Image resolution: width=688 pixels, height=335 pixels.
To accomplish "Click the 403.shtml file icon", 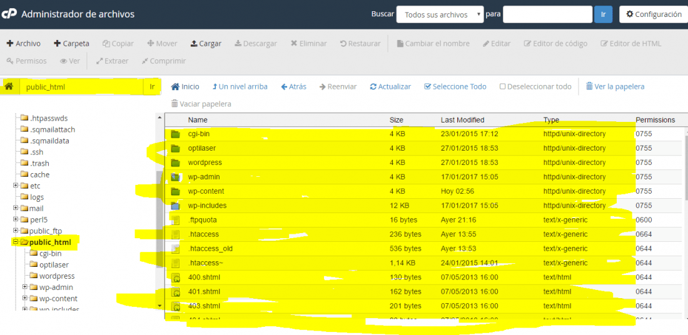I will (176, 306).
